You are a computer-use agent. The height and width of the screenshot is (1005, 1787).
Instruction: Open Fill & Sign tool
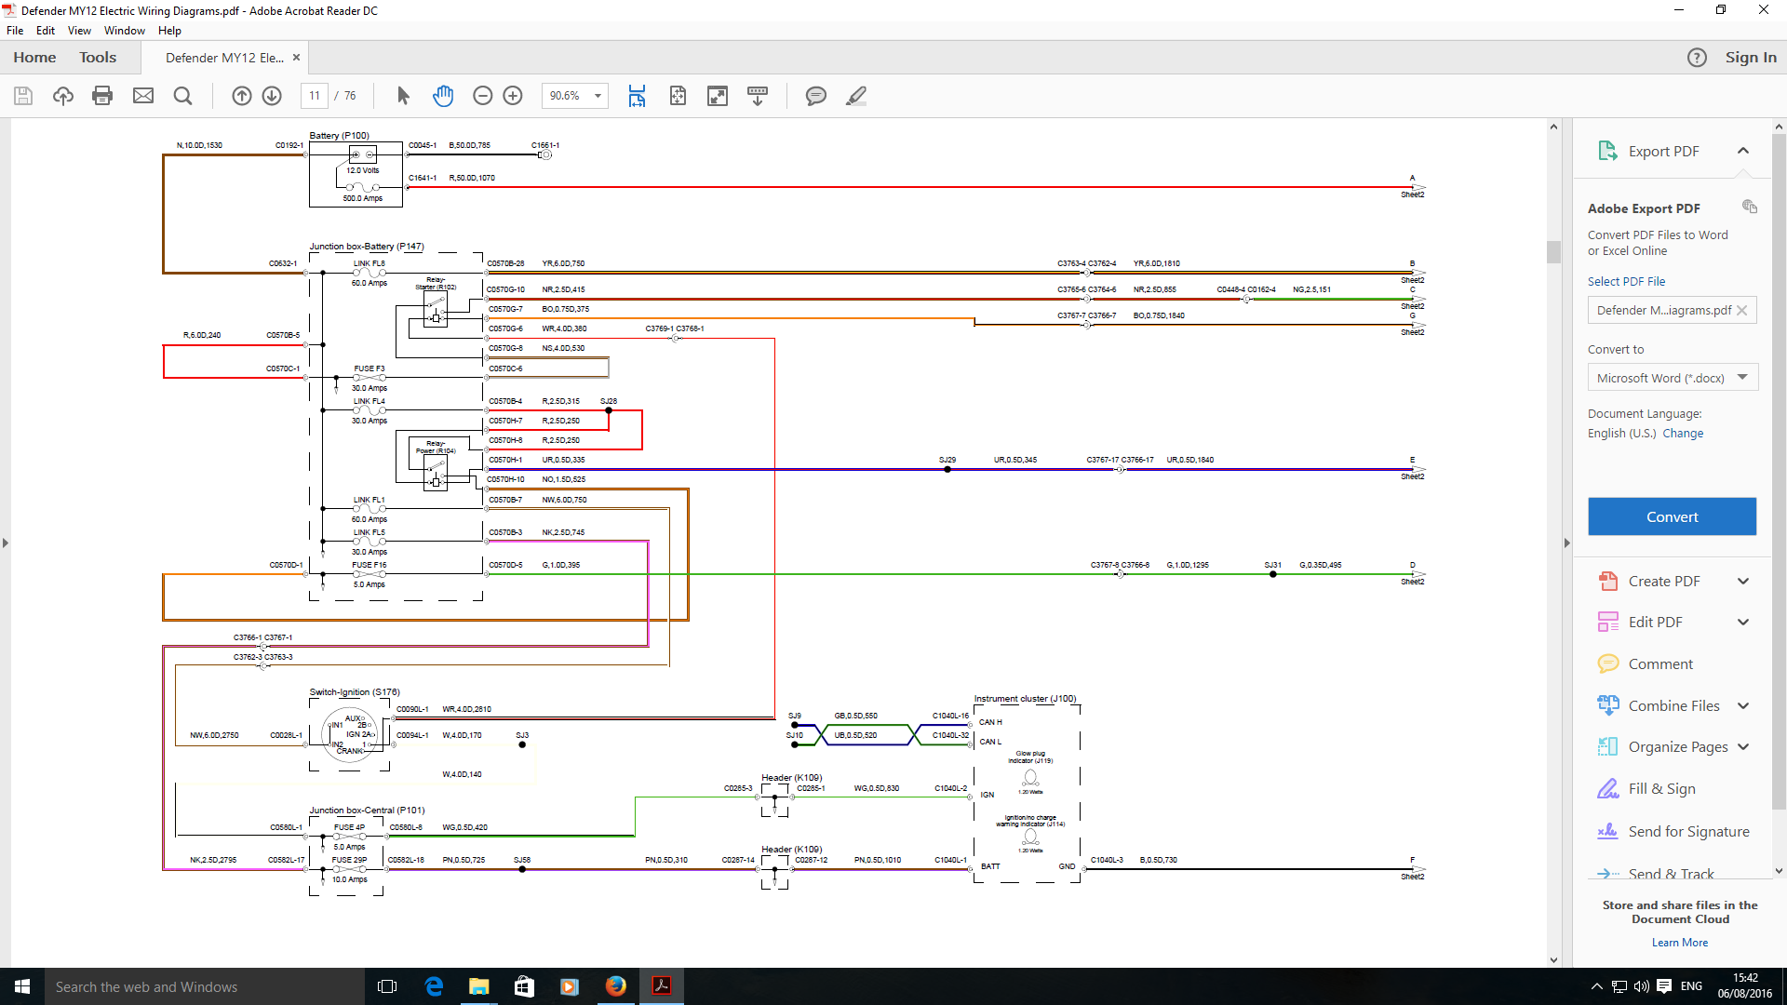pyautogui.click(x=1661, y=789)
